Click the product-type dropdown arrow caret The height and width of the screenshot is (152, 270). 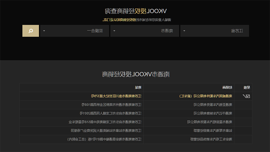pyautogui.click(x=44, y=31)
